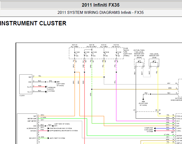Click the "FUSE 4 10A" label
The height and width of the screenshot is (144, 182).
87,54
